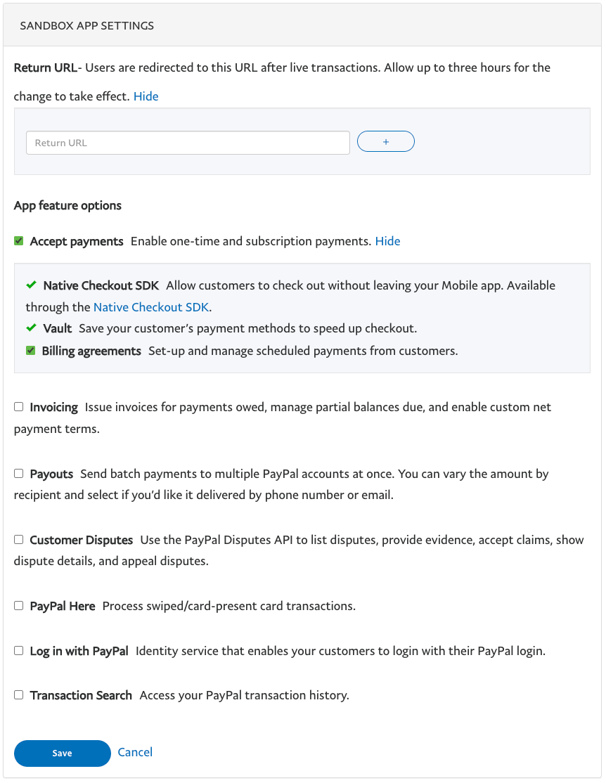Click the green checkmark next to Native Checkout SDK

coord(31,285)
